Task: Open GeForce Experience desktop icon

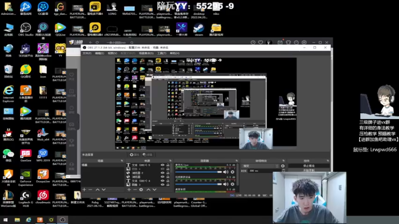Action: click(x=26, y=178)
